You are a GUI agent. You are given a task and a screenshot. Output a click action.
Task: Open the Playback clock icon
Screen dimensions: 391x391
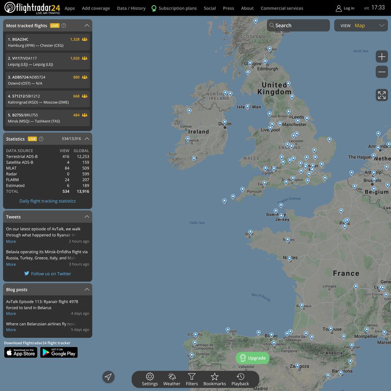pos(240,376)
